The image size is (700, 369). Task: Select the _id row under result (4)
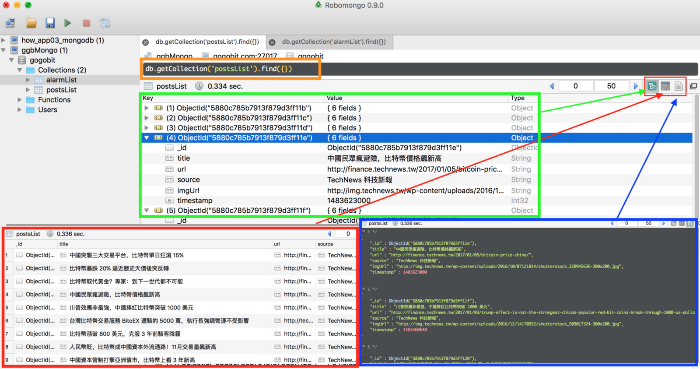(340, 148)
